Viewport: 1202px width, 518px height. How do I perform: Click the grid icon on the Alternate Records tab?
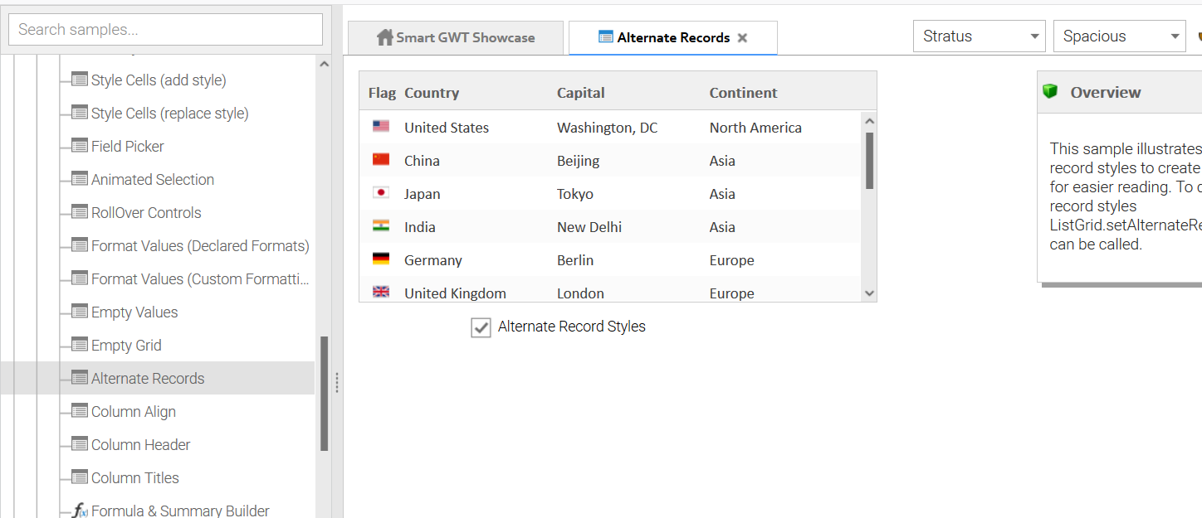(606, 37)
